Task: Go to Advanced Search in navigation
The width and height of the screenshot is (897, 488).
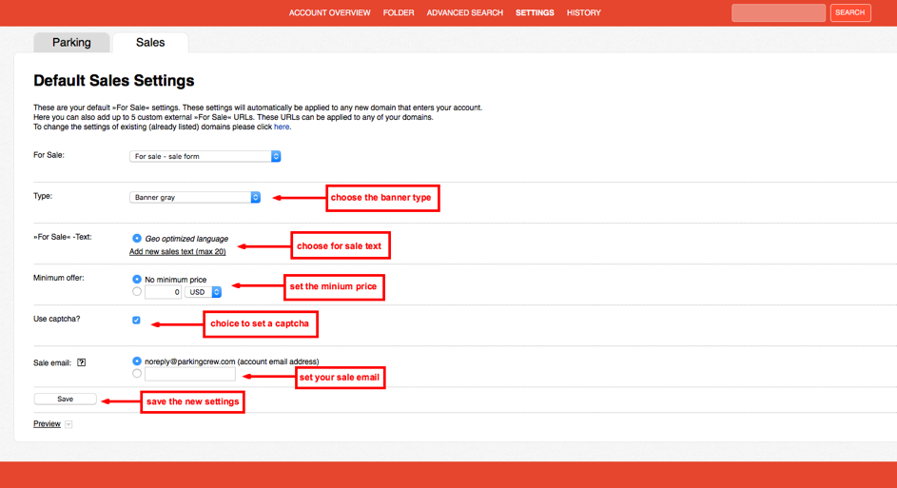Action: click(464, 13)
